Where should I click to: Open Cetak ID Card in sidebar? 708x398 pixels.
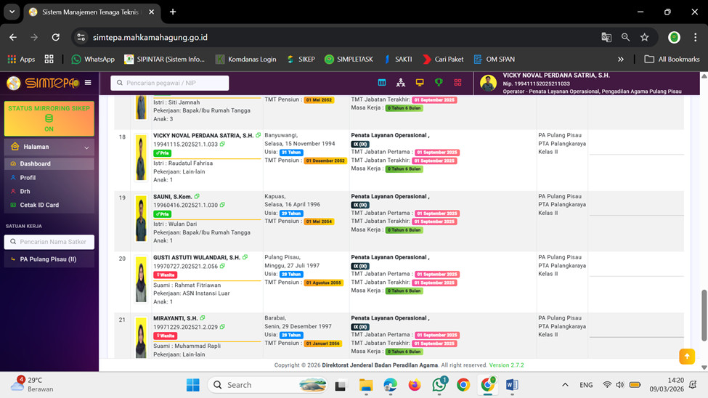(39, 205)
